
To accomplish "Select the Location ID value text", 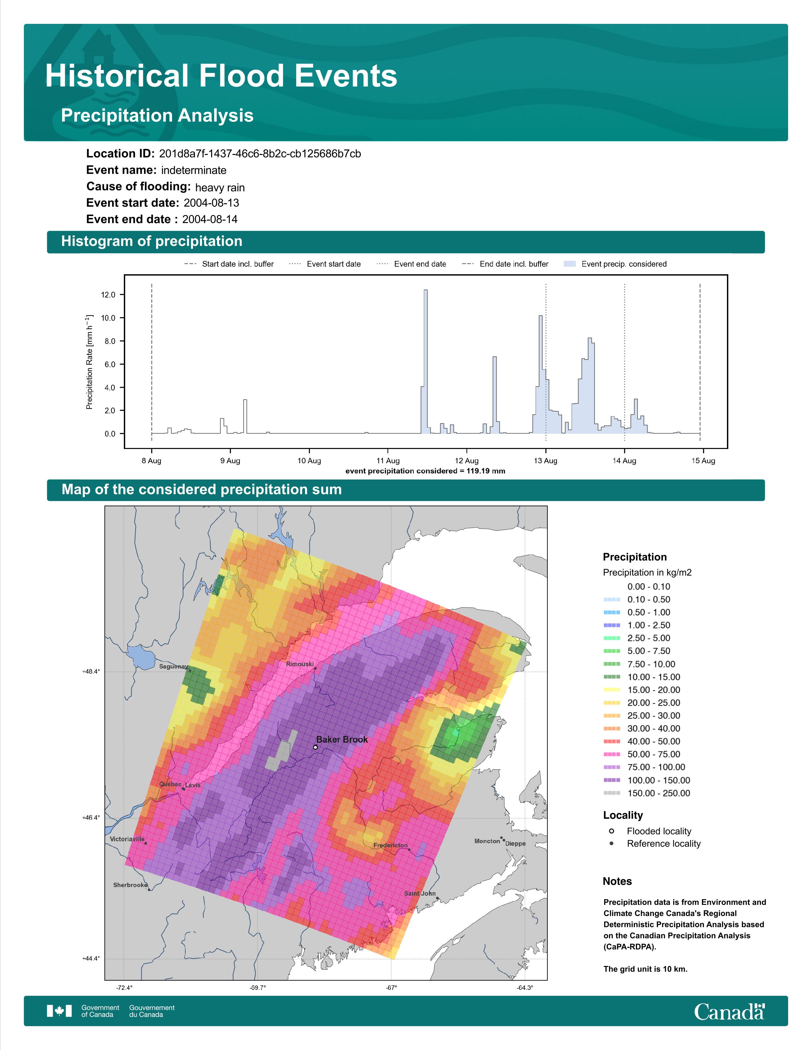I will 260,154.
